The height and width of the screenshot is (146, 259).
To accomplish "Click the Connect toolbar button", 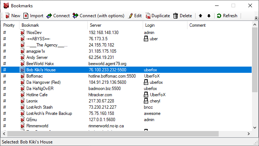I will (58, 16).
